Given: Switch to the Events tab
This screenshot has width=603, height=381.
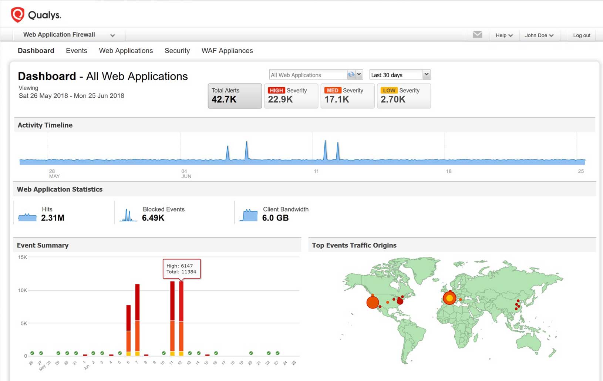Looking at the screenshot, I should click(x=76, y=51).
